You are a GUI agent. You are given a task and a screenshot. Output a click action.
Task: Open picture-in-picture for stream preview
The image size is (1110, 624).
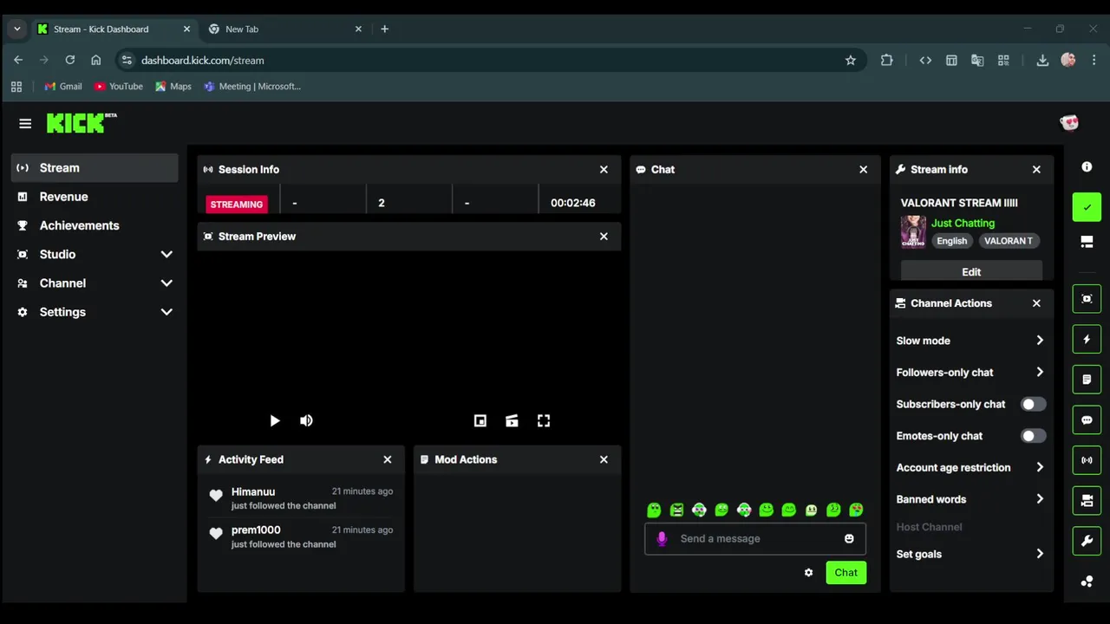[x=480, y=420]
